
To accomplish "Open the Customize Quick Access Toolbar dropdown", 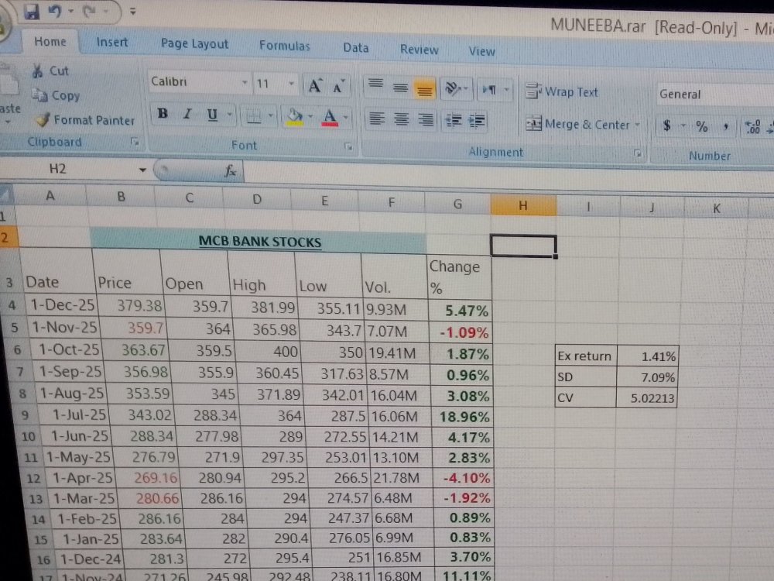I will click(132, 12).
